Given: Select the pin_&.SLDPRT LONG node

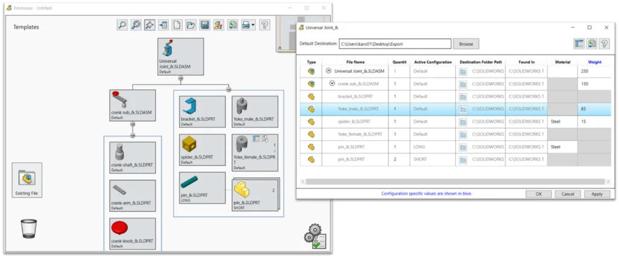Looking at the screenshot, I should (x=203, y=188).
